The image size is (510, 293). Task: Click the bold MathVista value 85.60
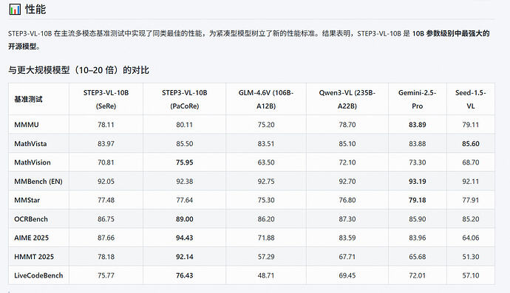(471, 144)
